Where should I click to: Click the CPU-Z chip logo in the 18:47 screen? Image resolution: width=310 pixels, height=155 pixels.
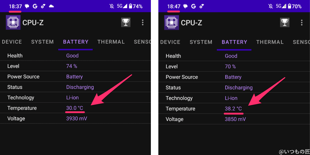tap(172, 23)
